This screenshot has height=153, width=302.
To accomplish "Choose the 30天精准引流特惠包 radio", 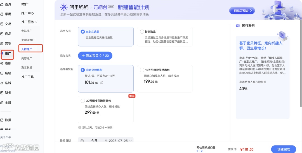I will 83,101.
